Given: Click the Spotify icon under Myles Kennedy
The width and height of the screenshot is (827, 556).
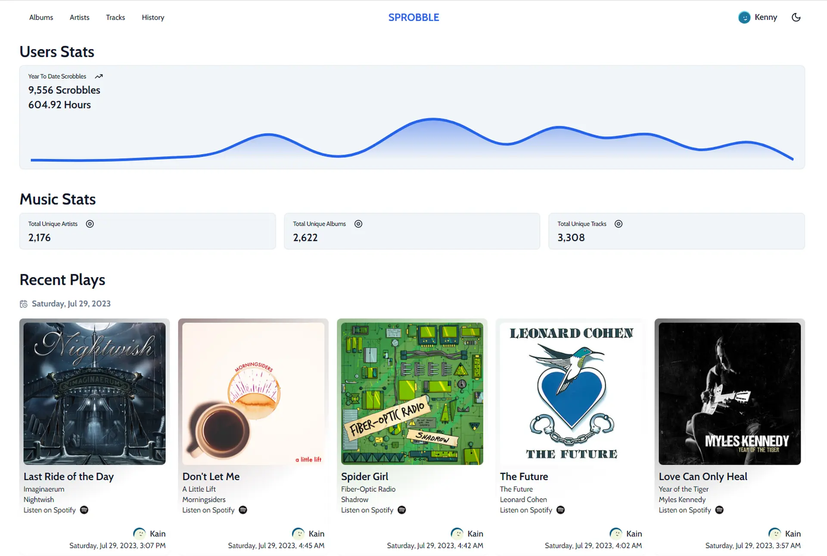Looking at the screenshot, I should tap(719, 510).
